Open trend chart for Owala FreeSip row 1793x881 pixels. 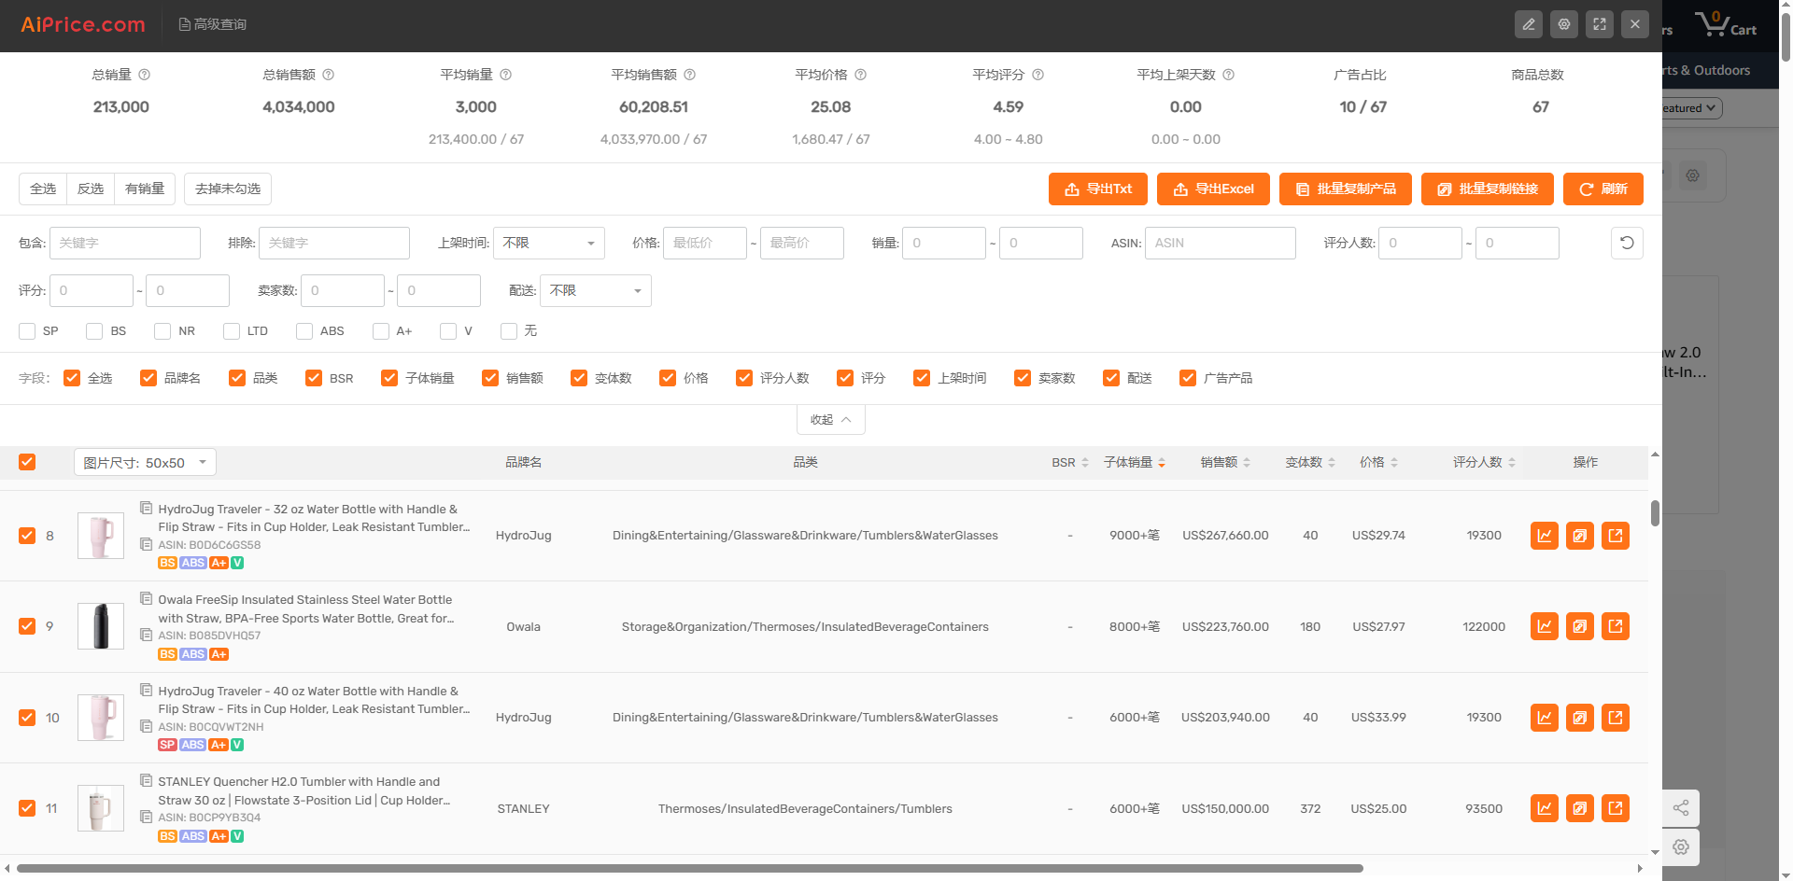coord(1545,626)
